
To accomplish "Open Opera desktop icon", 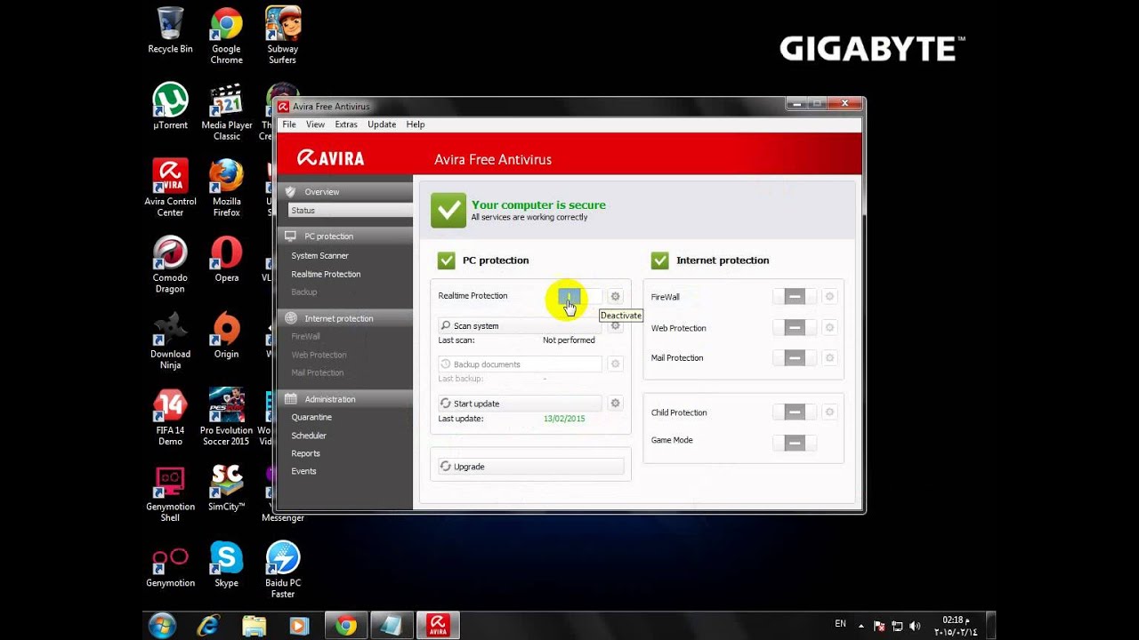I will click(226, 260).
